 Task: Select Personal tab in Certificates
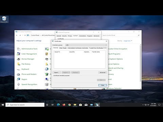coord(56,48)
